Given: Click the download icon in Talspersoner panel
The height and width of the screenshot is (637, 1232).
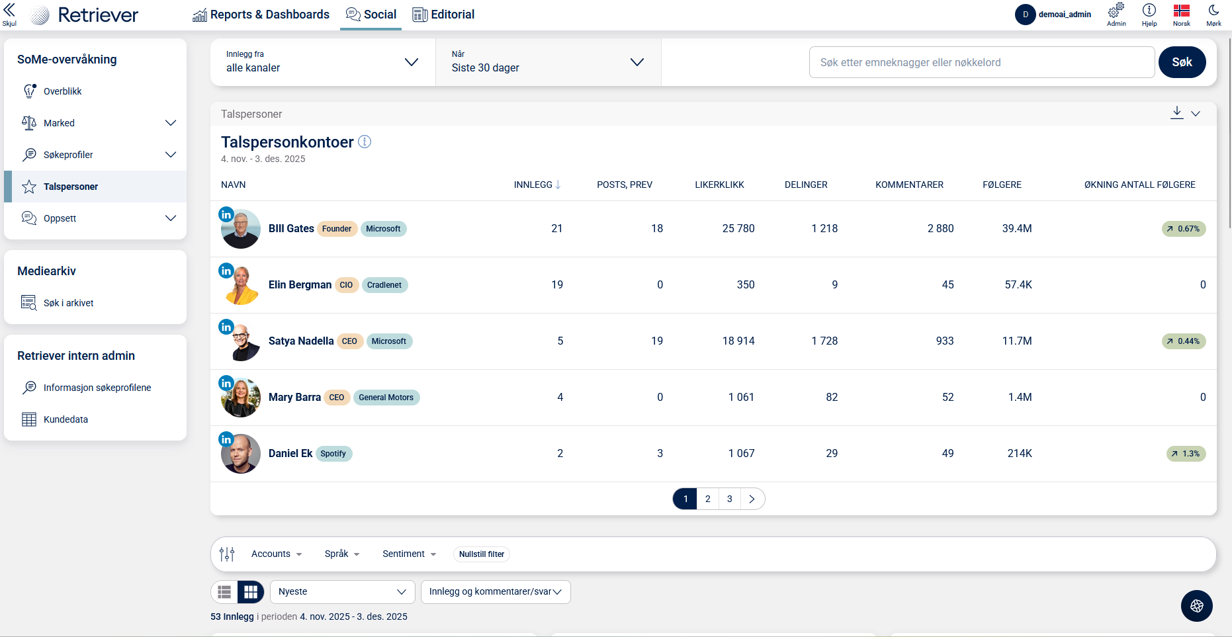Looking at the screenshot, I should [x=1176, y=112].
